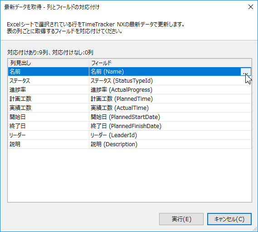Click the StatusTypeId field cell

pyautogui.click(x=170, y=81)
